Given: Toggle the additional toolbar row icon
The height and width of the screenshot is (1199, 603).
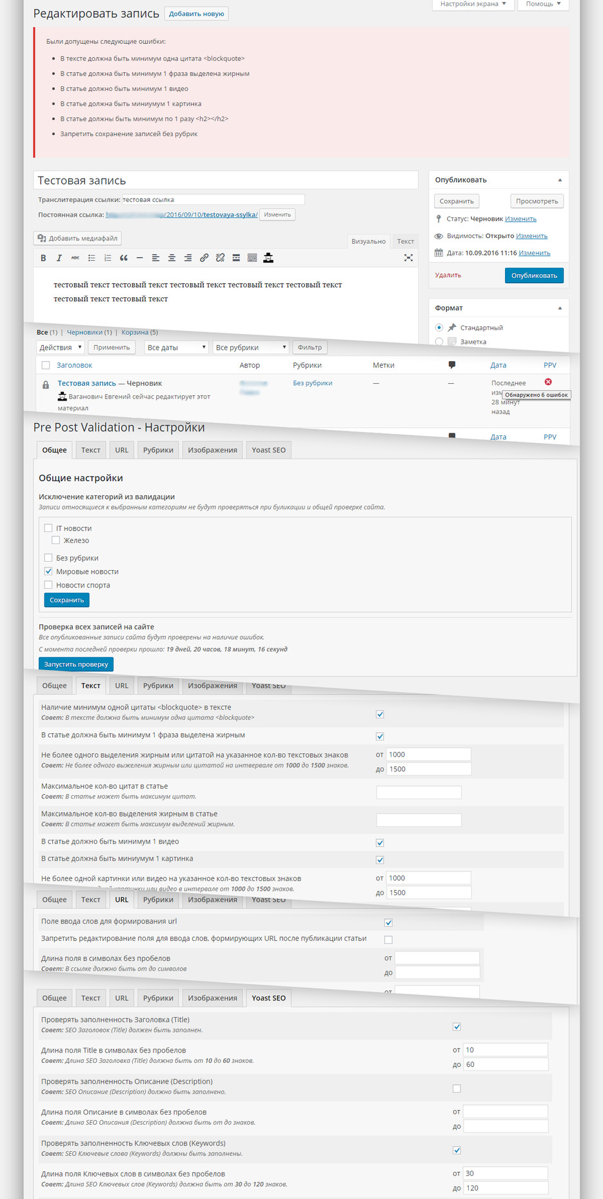Looking at the screenshot, I should 252,258.
